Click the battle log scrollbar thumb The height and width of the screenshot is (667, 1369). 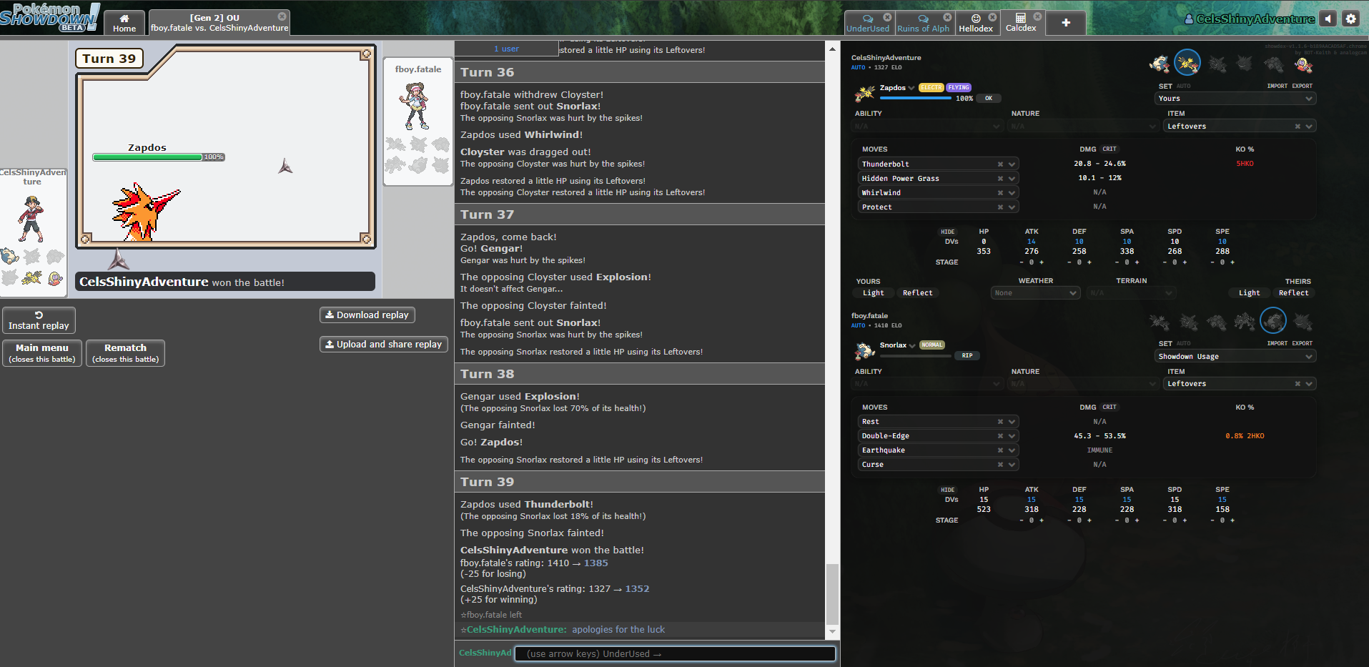point(832,595)
